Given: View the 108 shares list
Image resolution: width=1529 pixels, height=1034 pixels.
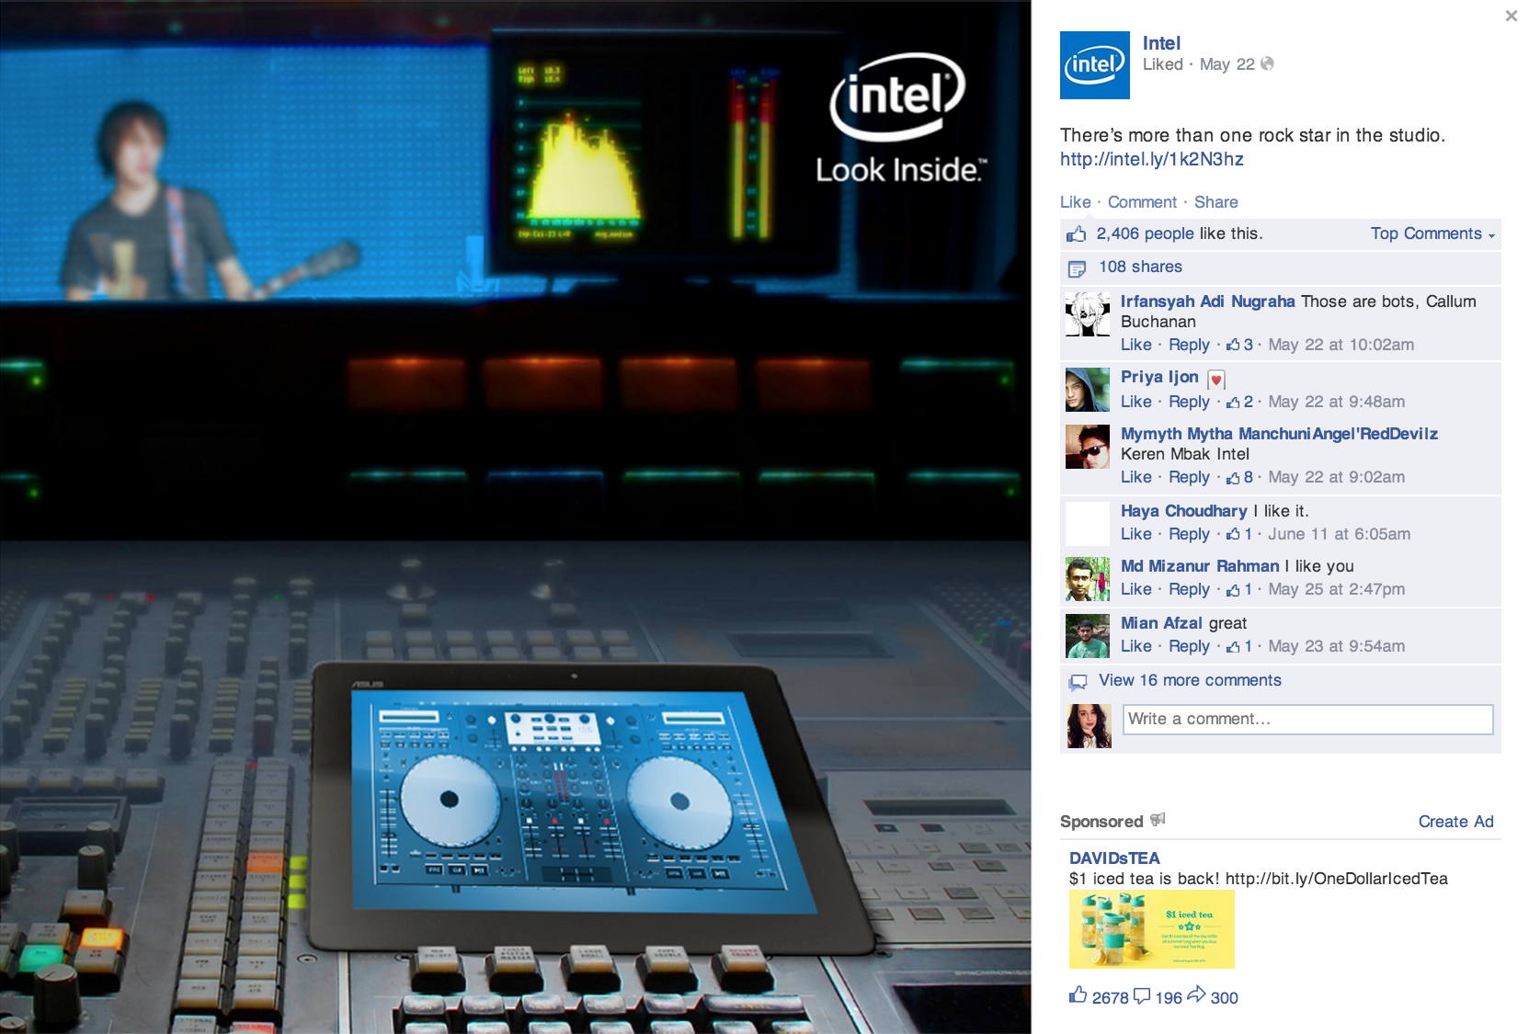Looking at the screenshot, I should [1140, 267].
